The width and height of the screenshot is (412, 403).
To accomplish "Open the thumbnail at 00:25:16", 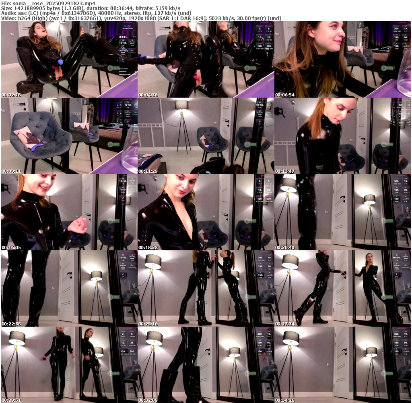I will pyautogui.click(x=206, y=288).
